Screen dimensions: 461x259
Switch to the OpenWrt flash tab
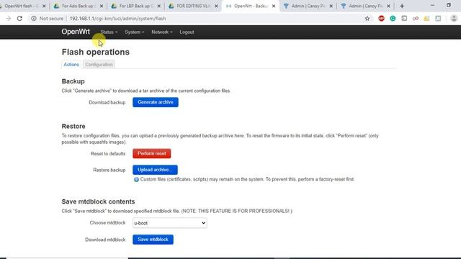tap(22, 6)
